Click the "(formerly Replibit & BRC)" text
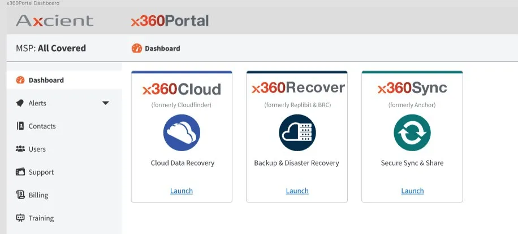 297,105
